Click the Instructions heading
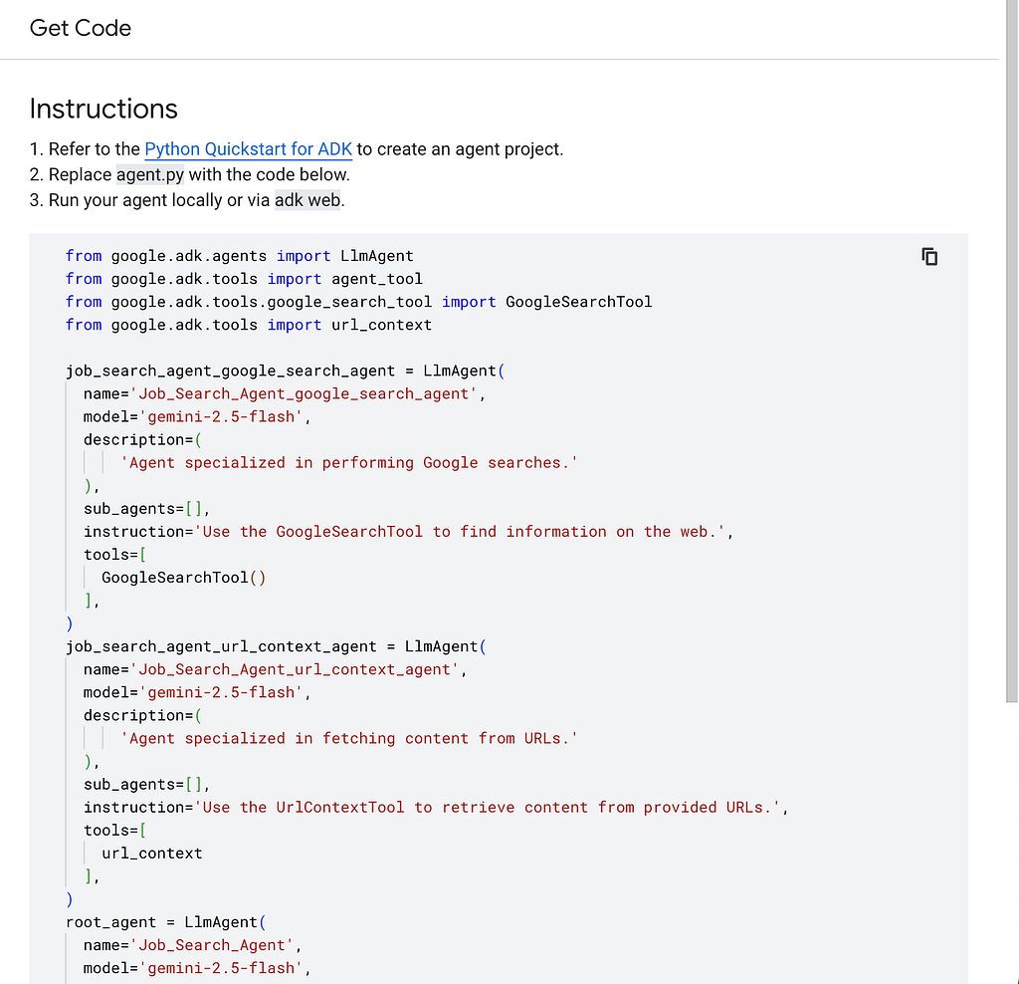Screen dimensions: 1019x984 (103, 109)
